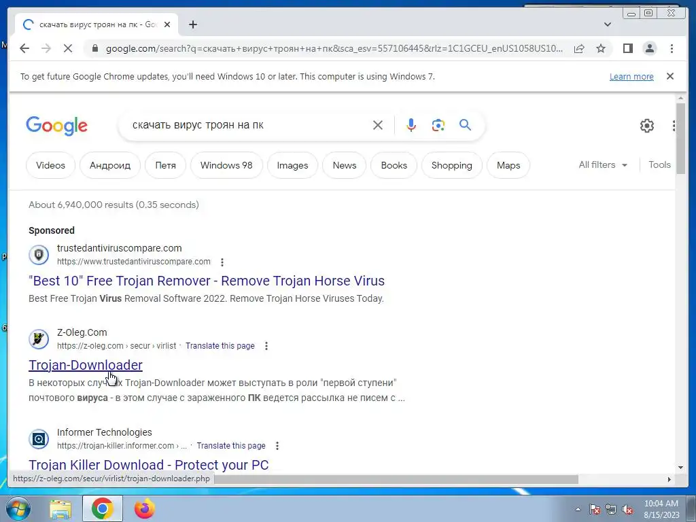Open Google quick settings gear
The width and height of the screenshot is (696, 522).
(647, 126)
